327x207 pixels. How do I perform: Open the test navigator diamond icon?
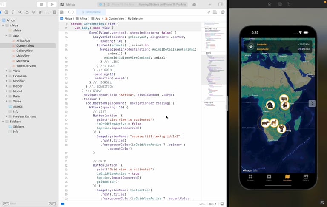coord(34,12)
